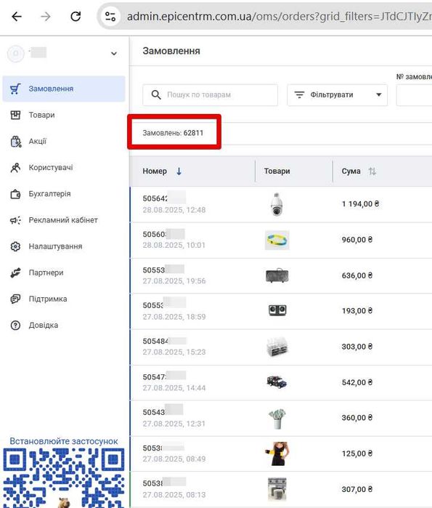Click the Товари column header
This screenshot has width=432, height=508.
(277, 171)
